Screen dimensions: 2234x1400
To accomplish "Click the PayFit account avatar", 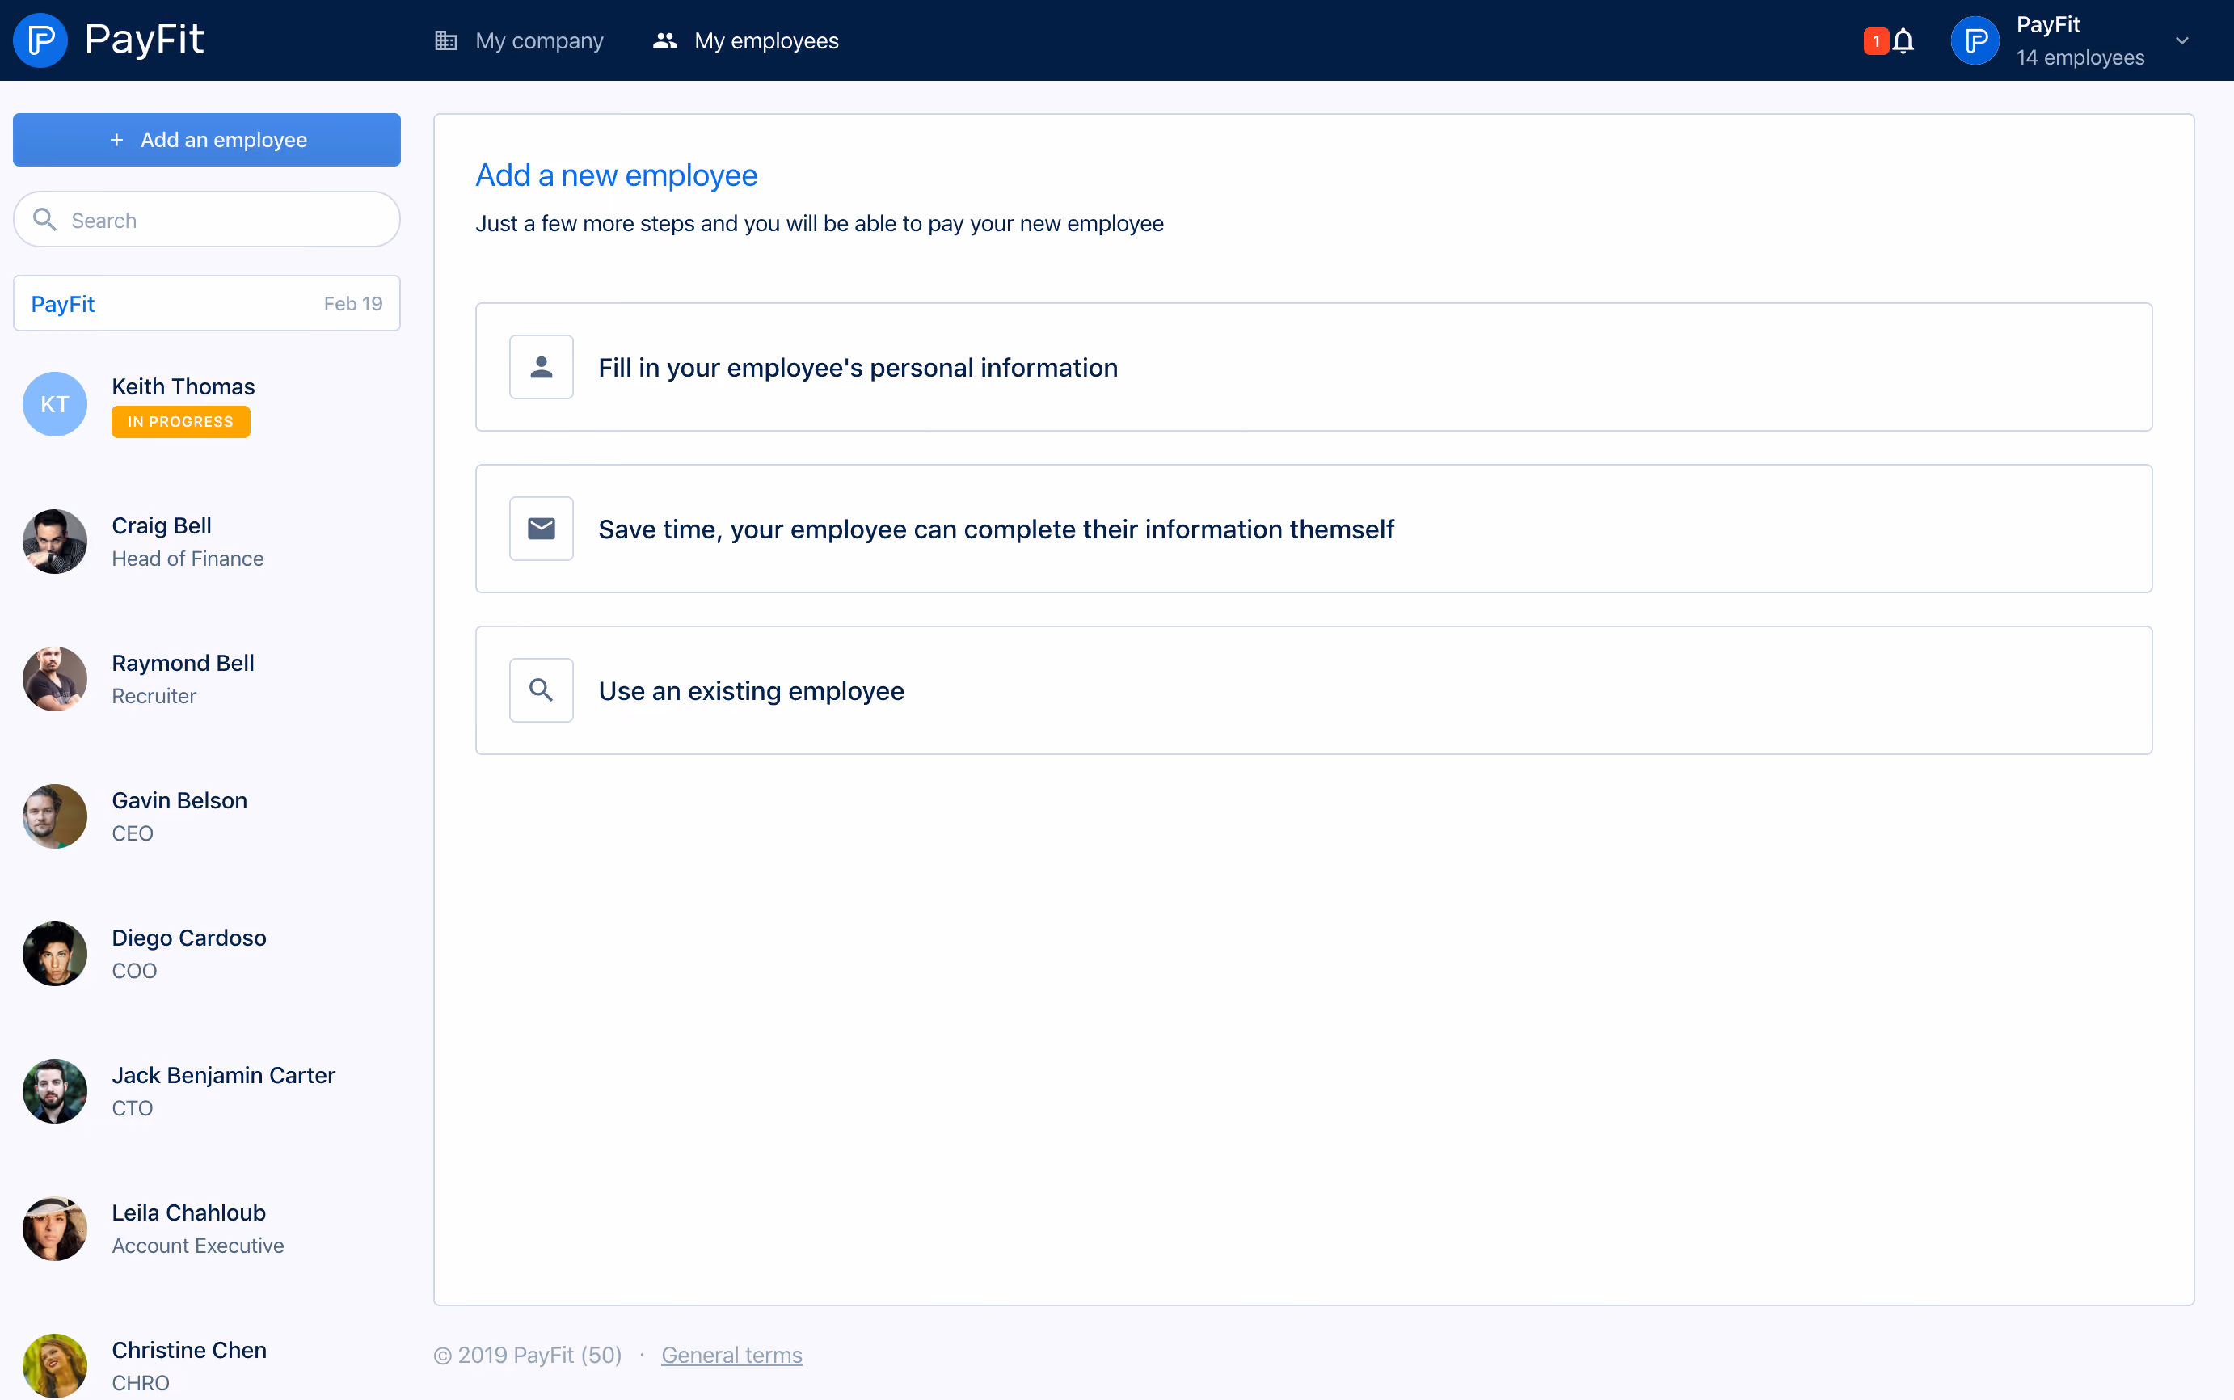I will pyautogui.click(x=1974, y=40).
